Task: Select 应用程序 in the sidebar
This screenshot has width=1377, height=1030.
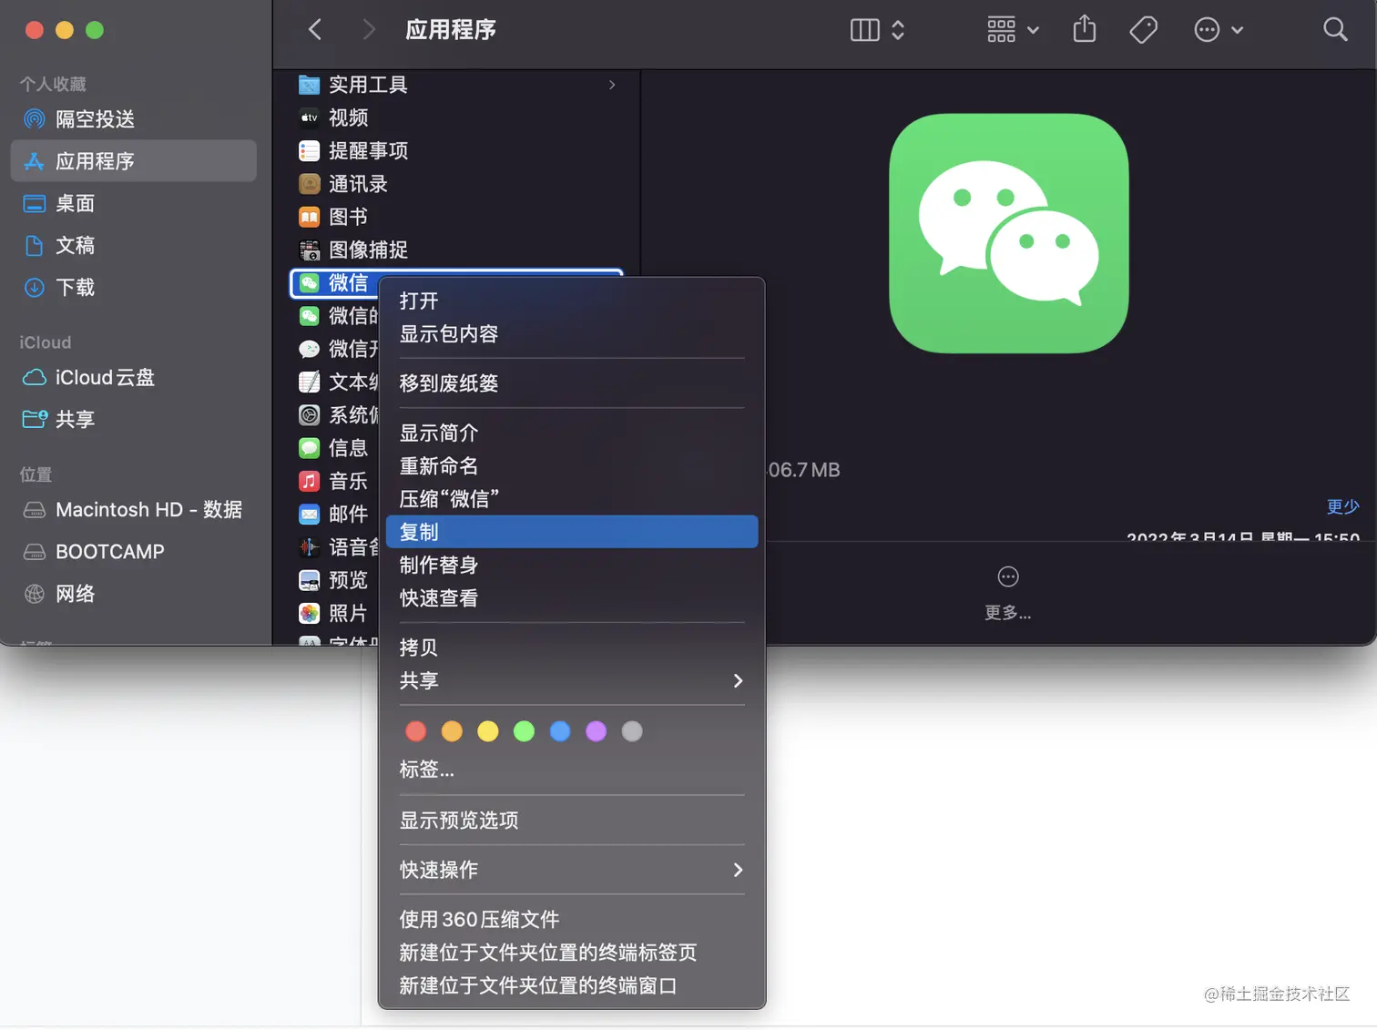Action: [x=133, y=161]
